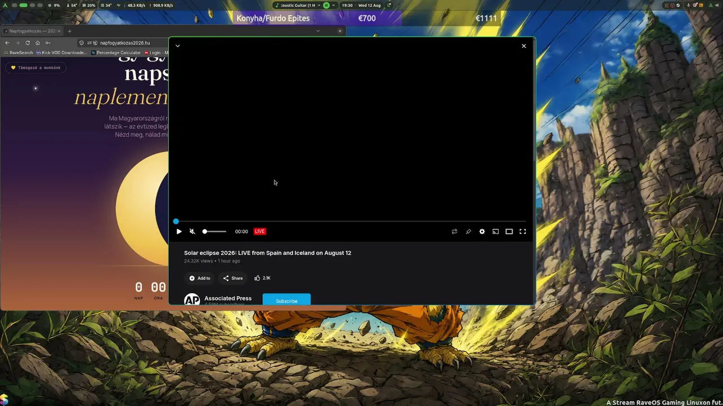Add the video to a playlist

[200, 278]
